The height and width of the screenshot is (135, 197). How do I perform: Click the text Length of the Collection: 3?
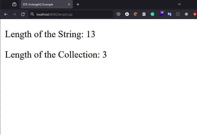[x=56, y=55]
